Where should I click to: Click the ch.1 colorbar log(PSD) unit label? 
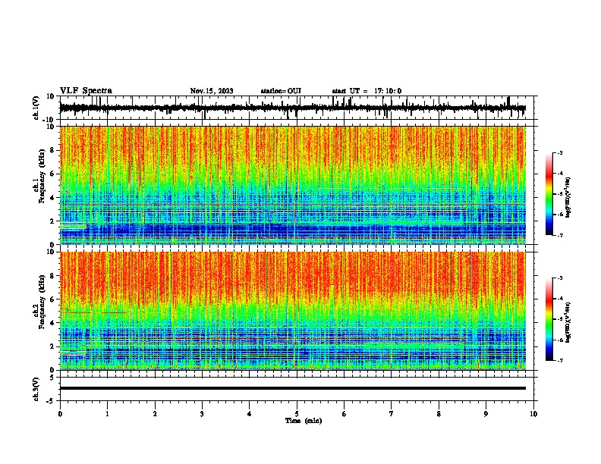(568, 197)
